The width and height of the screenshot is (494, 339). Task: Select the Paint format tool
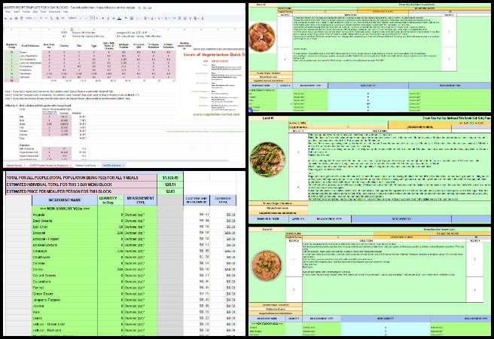(x=21, y=18)
